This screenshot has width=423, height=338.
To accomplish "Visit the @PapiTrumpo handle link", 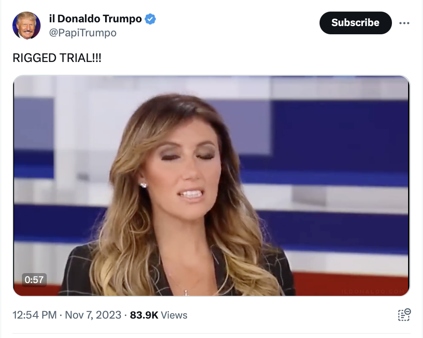I will point(82,33).
